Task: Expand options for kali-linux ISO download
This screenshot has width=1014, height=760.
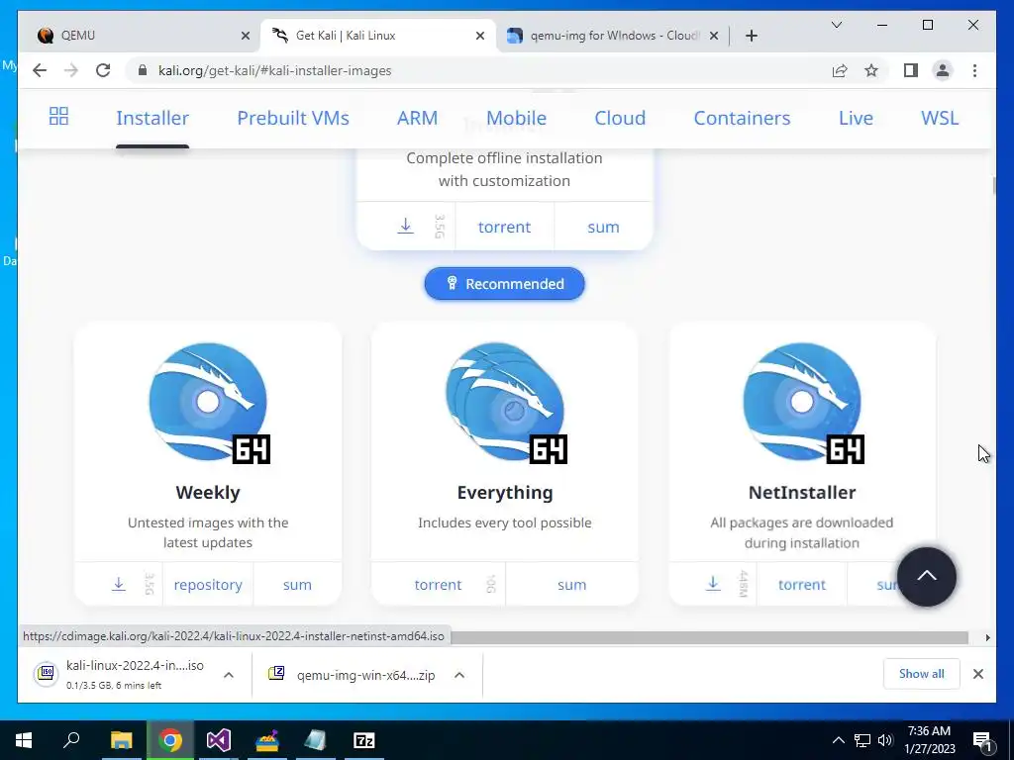Action: click(x=229, y=675)
